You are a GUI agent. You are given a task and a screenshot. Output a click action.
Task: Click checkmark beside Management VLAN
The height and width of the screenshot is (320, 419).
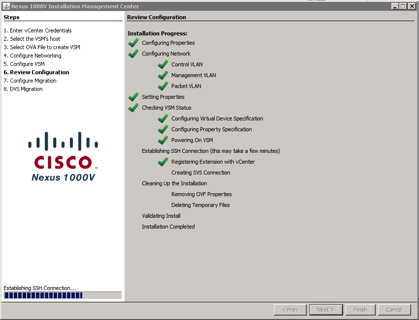point(163,75)
